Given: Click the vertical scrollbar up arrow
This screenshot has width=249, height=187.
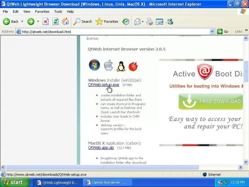Looking at the screenshot, I should click(x=246, y=38).
